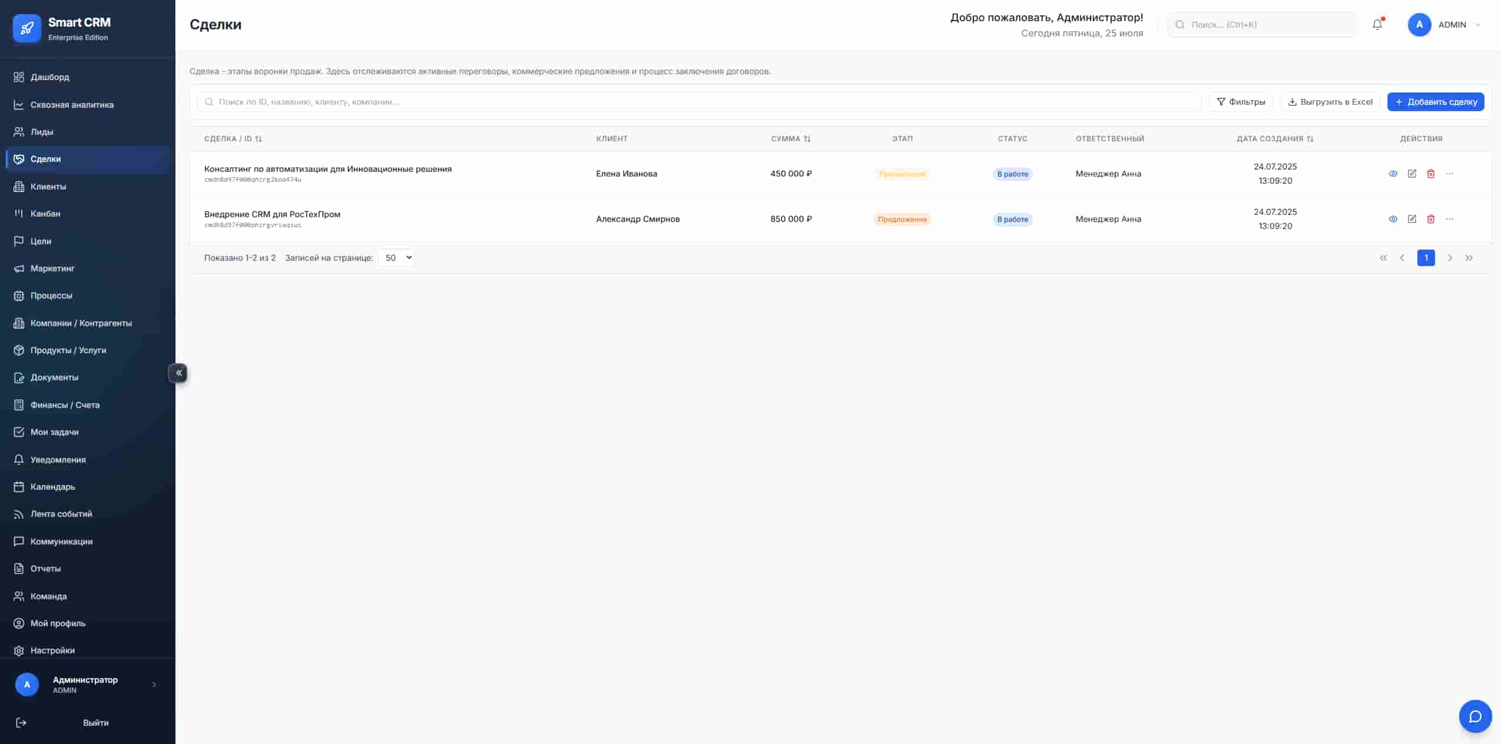
Task: Edit the Консалтинг по автоматизации deal
Action: click(1411, 174)
